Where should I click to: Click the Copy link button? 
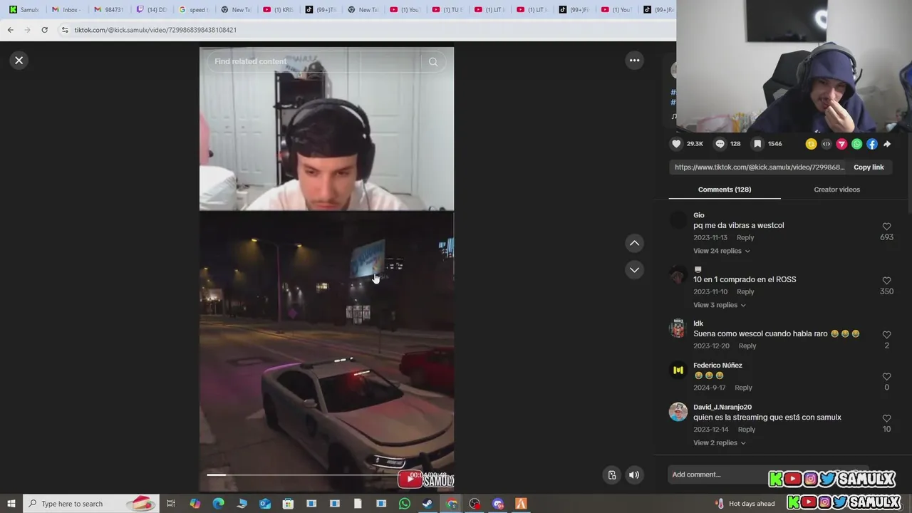click(x=869, y=167)
